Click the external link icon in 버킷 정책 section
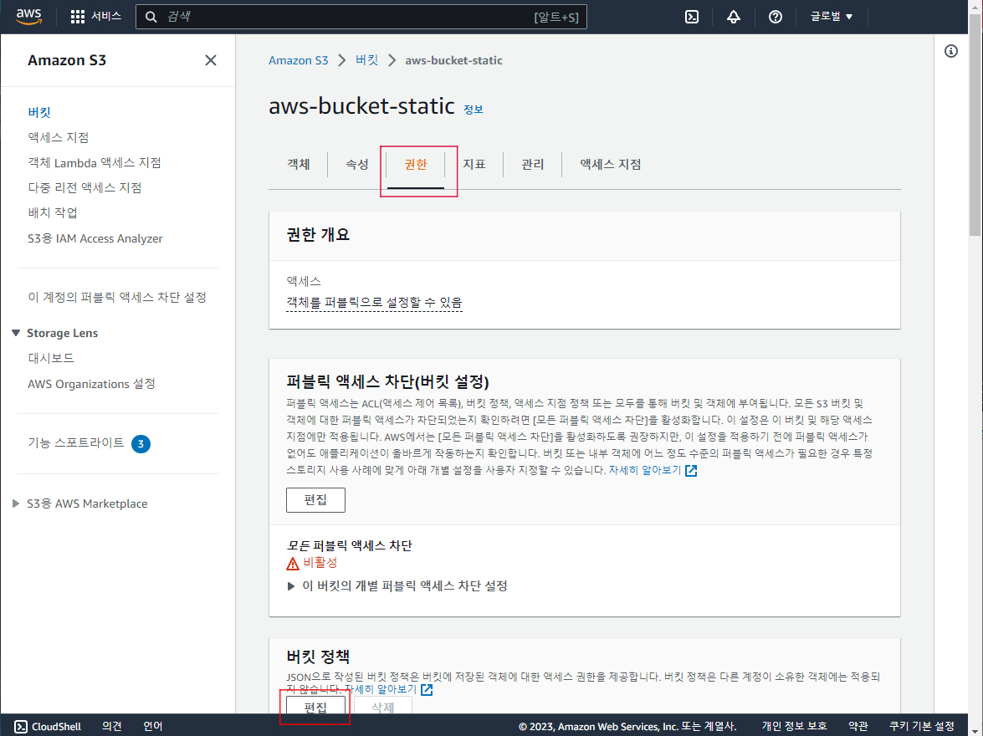This screenshot has height=736, width=983. [x=427, y=690]
